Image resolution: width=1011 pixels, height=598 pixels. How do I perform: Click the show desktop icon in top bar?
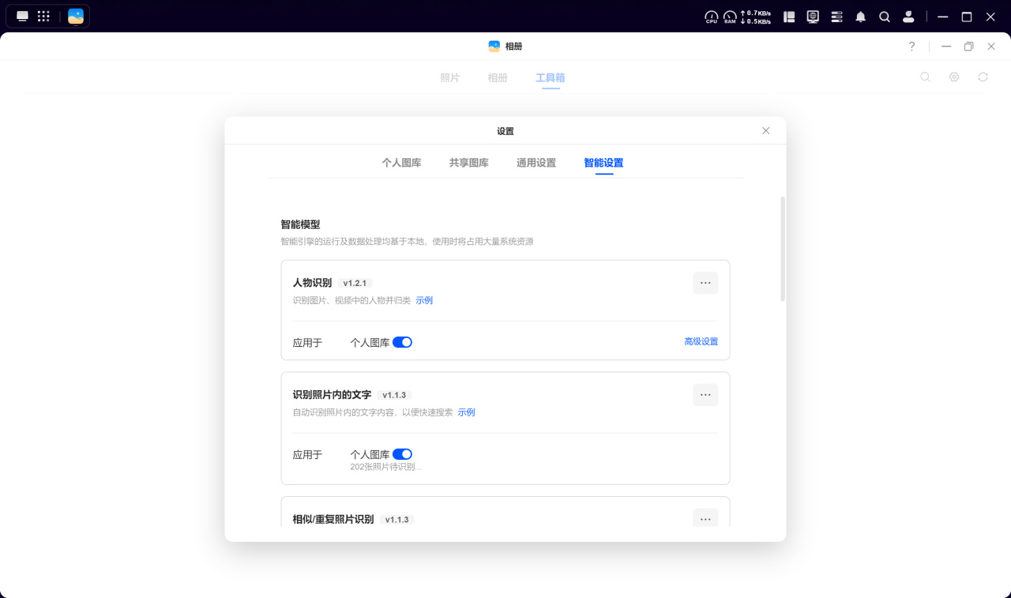click(22, 16)
